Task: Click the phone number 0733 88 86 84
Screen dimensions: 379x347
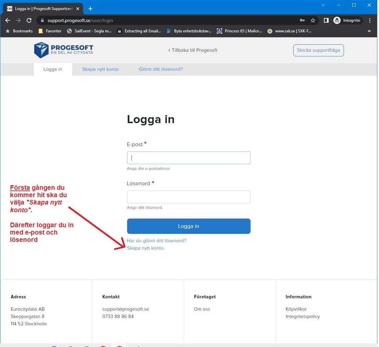Action: tap(118, 317)
